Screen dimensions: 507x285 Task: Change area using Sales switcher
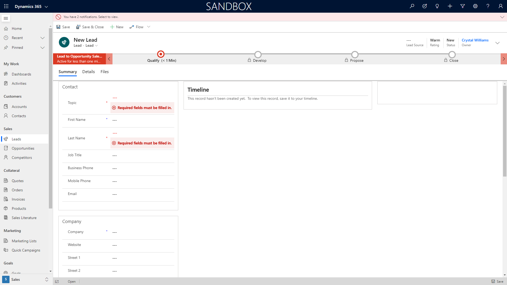click(26, 279)
